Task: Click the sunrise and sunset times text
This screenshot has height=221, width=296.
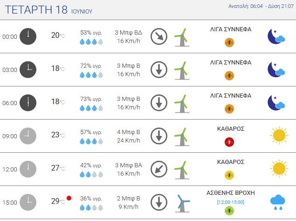Action: point(261,6)
